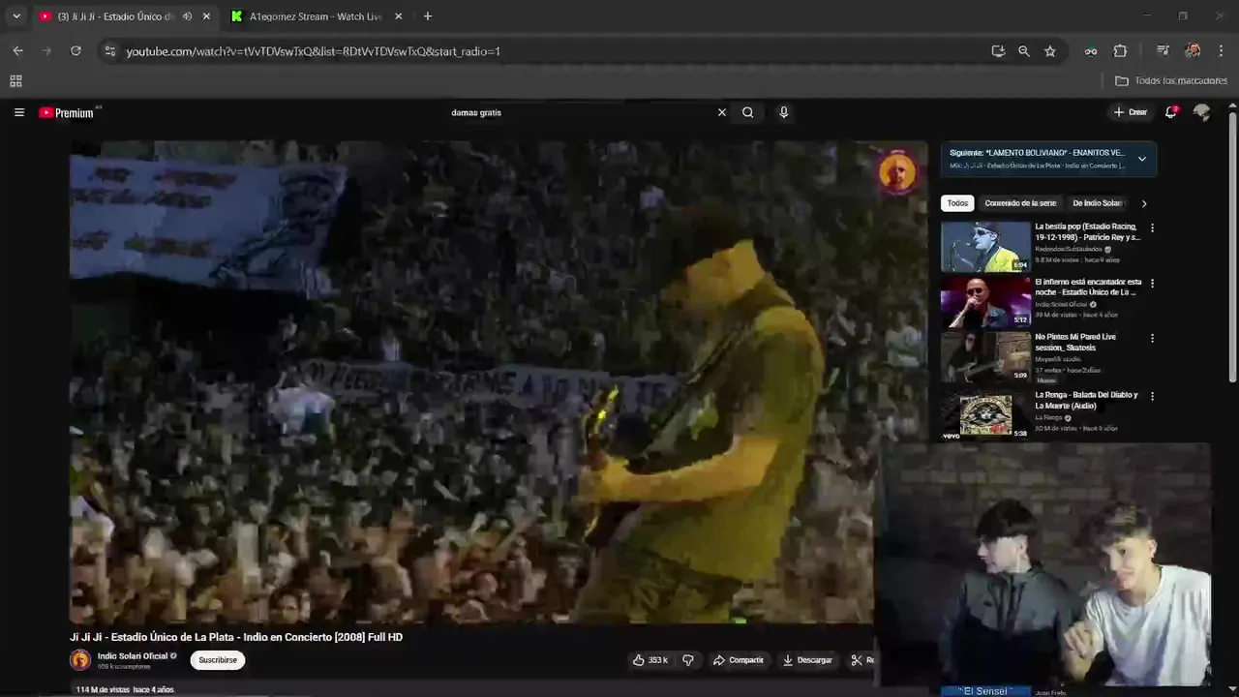Open La Renga Balada Del Diablo thumbnail
The width and height of the screenshot is (1239, 697).
[985, 415]
